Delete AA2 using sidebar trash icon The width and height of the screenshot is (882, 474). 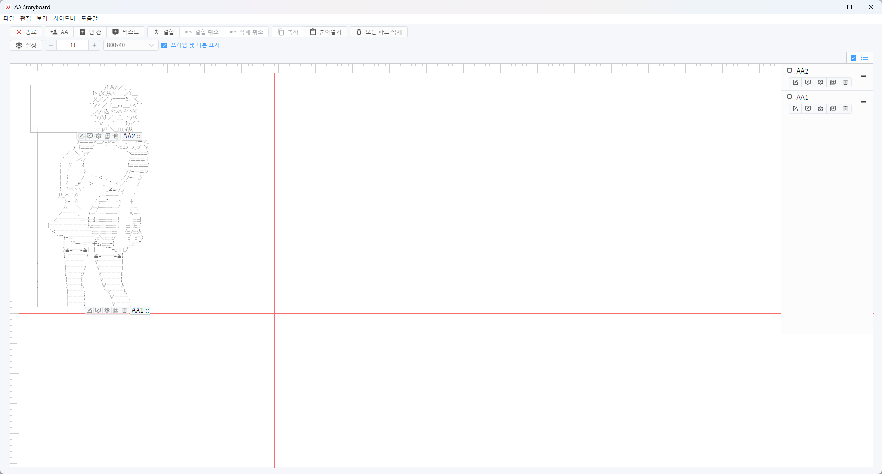pyautogui.click(x=845, y=82)
